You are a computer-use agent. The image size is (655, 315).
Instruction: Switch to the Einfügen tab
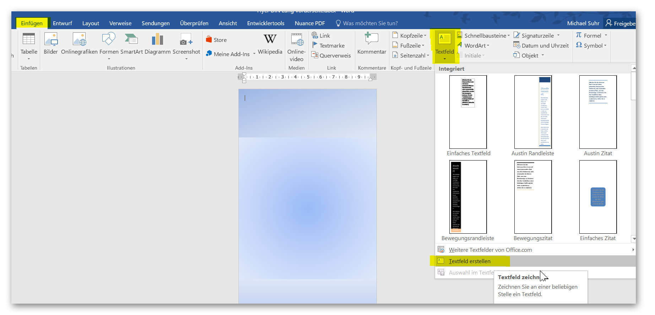coord(32,23)
